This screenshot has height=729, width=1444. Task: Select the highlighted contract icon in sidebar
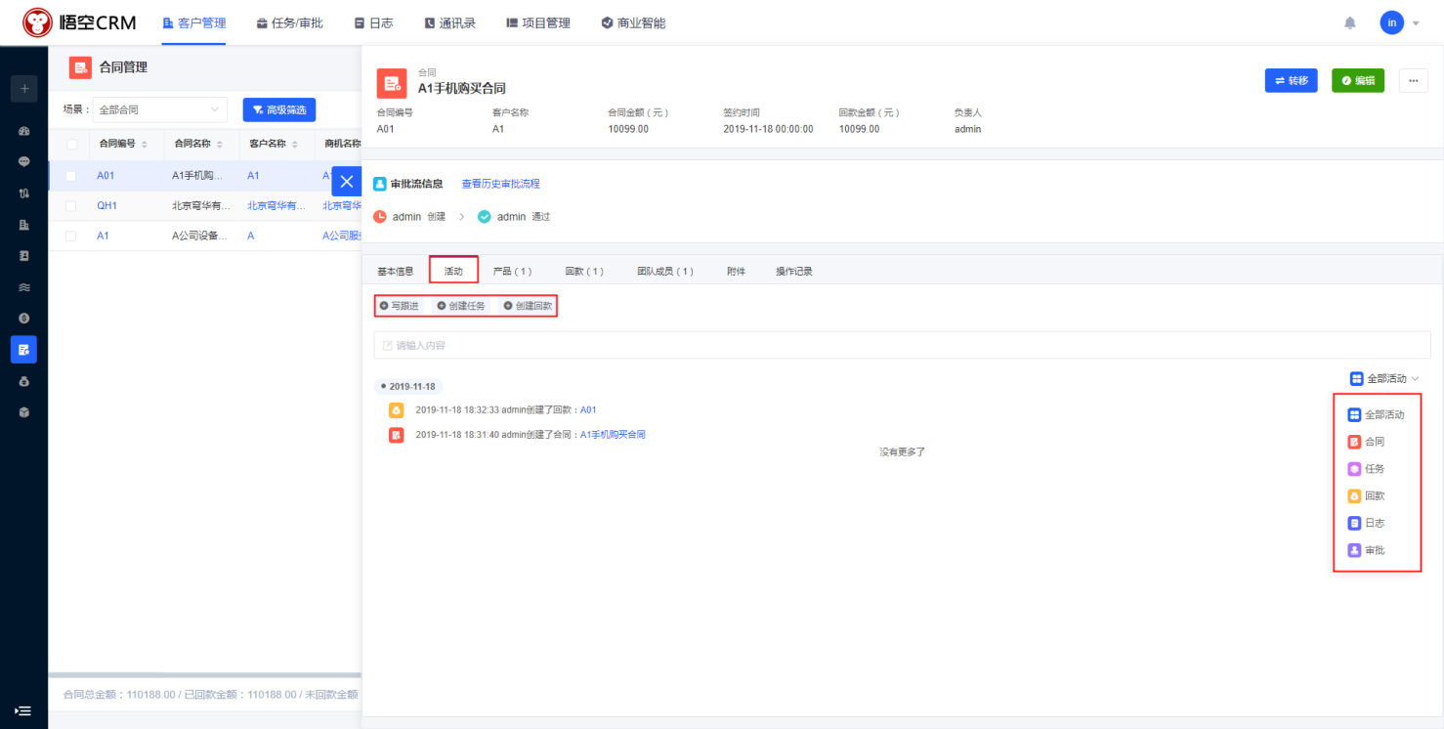(24, 349)
